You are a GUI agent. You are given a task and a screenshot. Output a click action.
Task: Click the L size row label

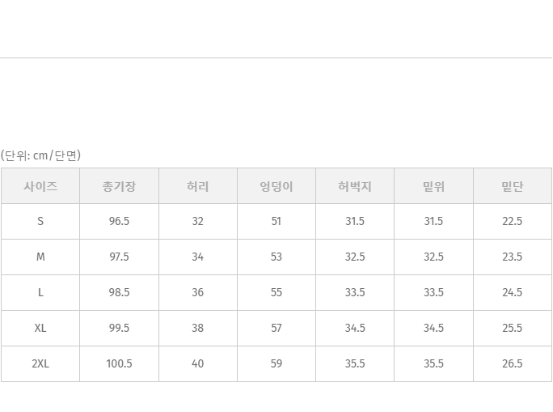click(40, 292)
